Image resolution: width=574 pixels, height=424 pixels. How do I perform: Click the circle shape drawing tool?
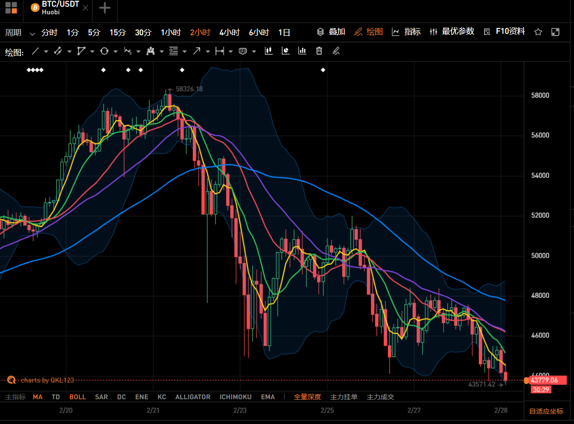click(104, 51)
